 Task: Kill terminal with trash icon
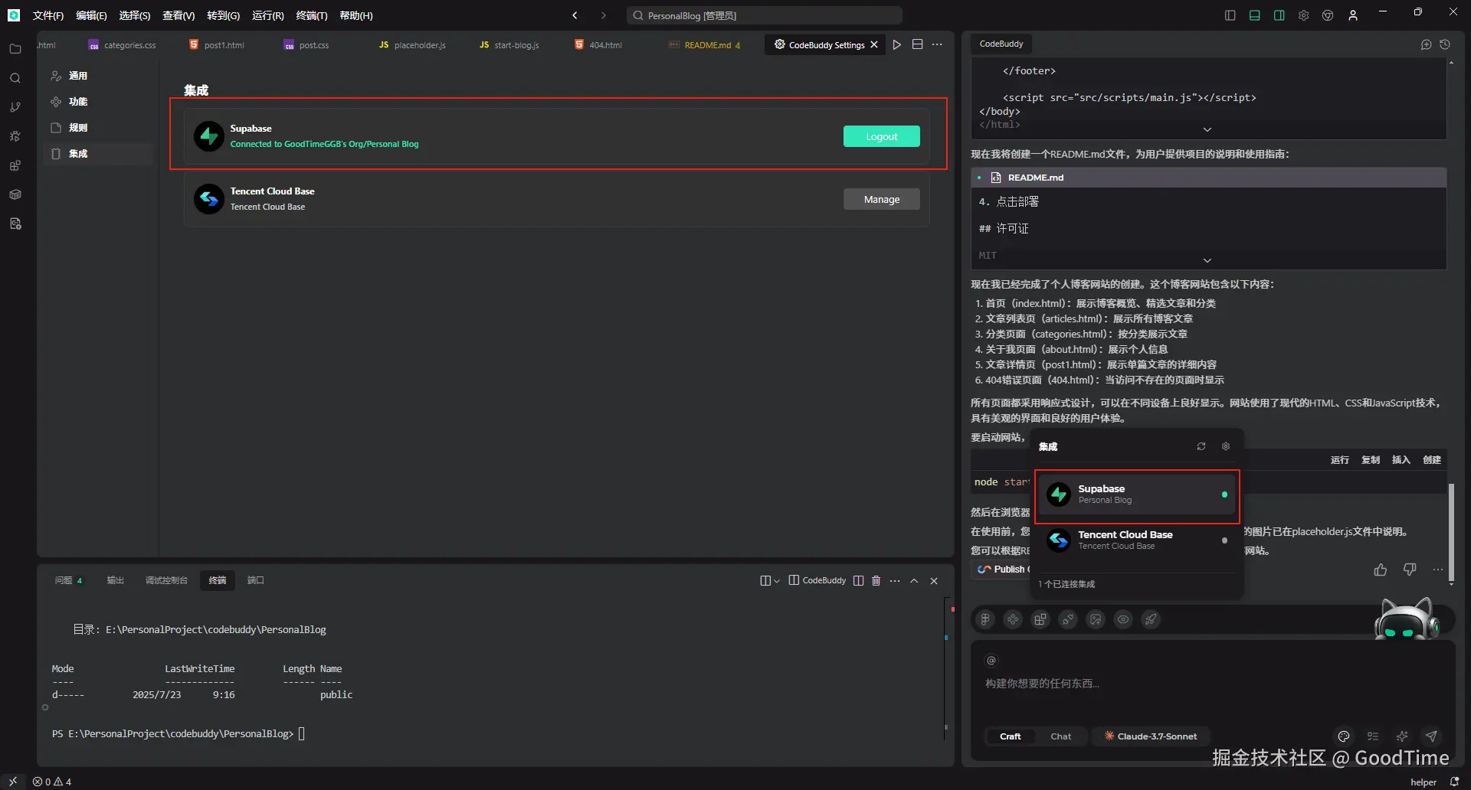click(x=876, y=580)
